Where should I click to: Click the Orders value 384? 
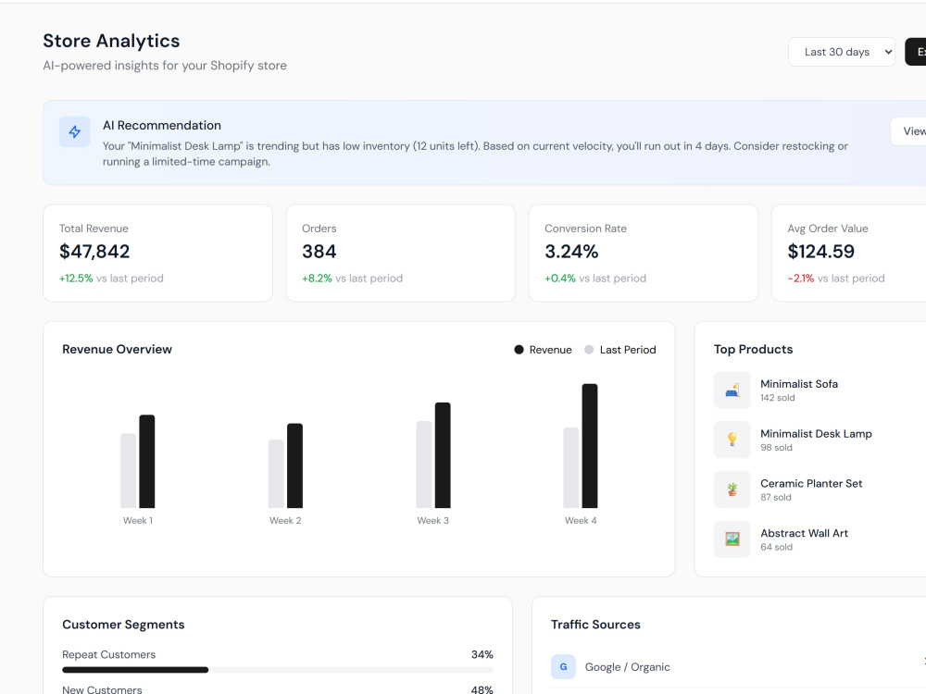(319, 252)
